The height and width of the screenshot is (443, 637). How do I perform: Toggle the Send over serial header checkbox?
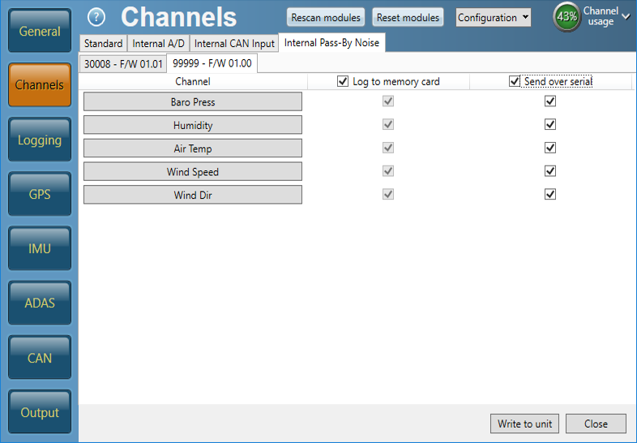[x=515, y=81]
